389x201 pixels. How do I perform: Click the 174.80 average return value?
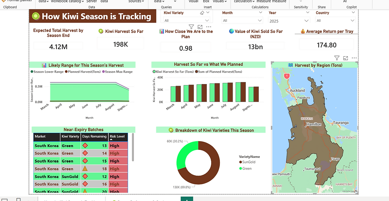326,45
